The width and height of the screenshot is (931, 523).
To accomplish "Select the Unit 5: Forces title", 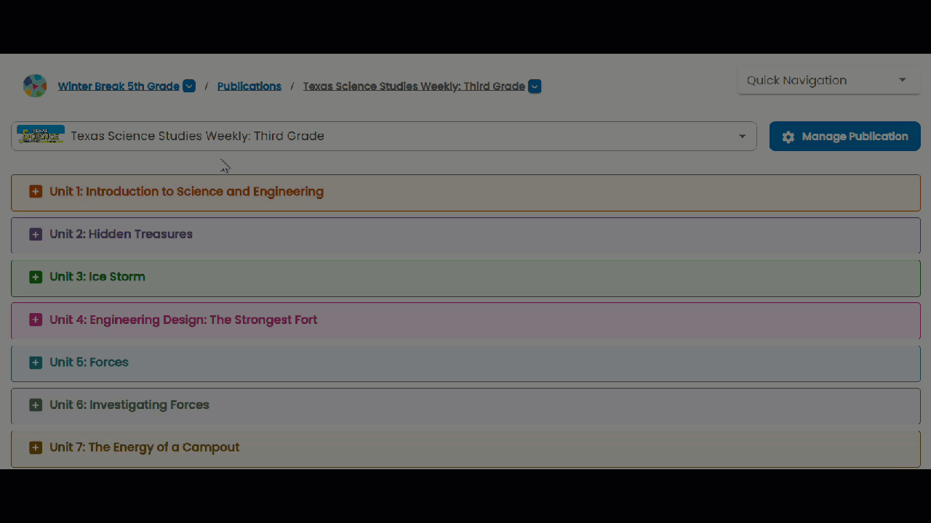I will pos(89,362).
